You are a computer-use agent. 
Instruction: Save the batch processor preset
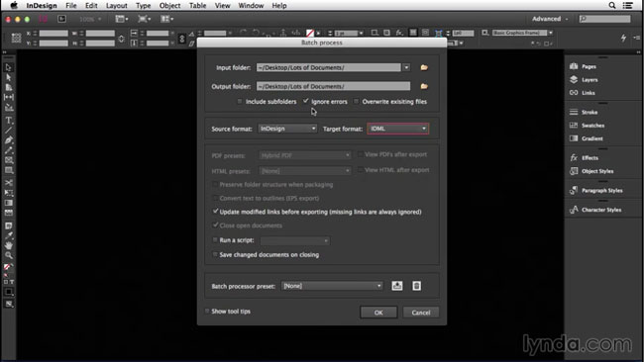396,286
